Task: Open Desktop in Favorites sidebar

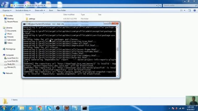Action: click(10, 18)
